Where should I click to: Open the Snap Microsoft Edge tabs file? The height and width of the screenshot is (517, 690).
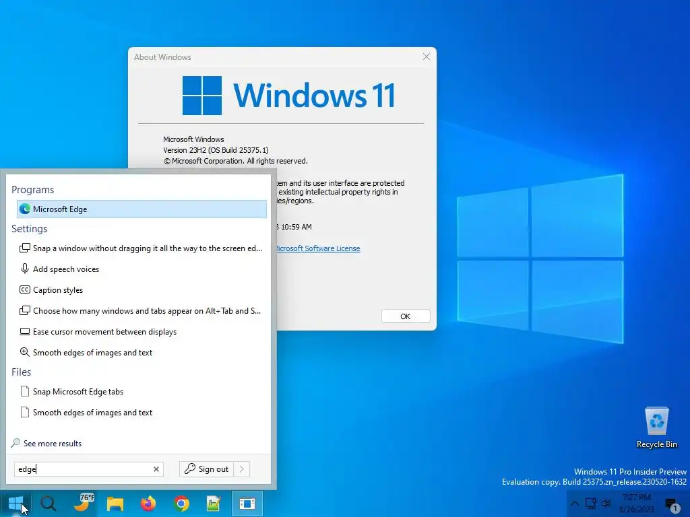(x=142, y=392)
